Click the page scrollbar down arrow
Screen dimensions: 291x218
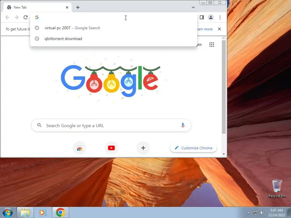point(224,154)
